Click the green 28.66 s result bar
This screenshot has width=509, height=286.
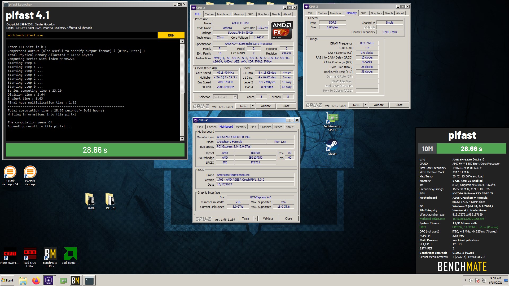point(95,150)
